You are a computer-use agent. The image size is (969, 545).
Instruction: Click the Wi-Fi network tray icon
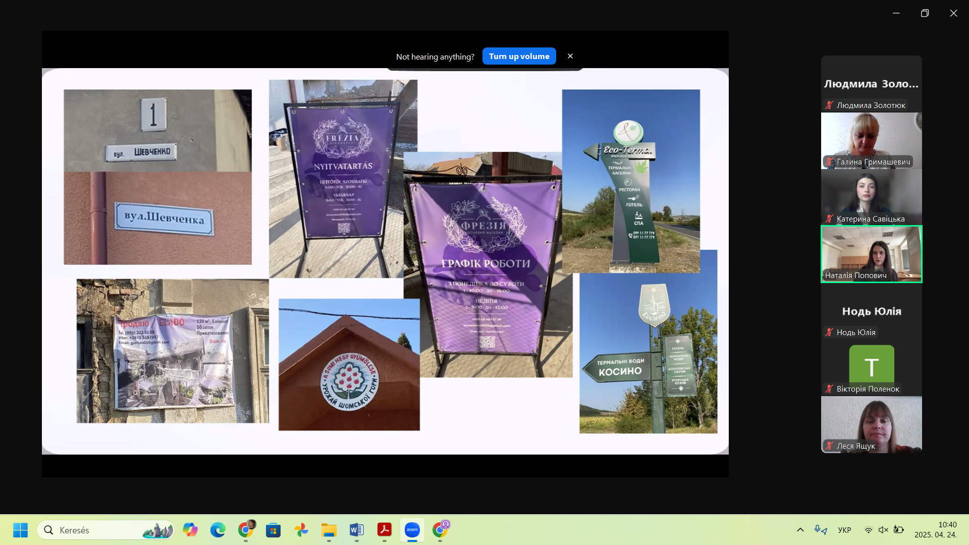point(868,530)
